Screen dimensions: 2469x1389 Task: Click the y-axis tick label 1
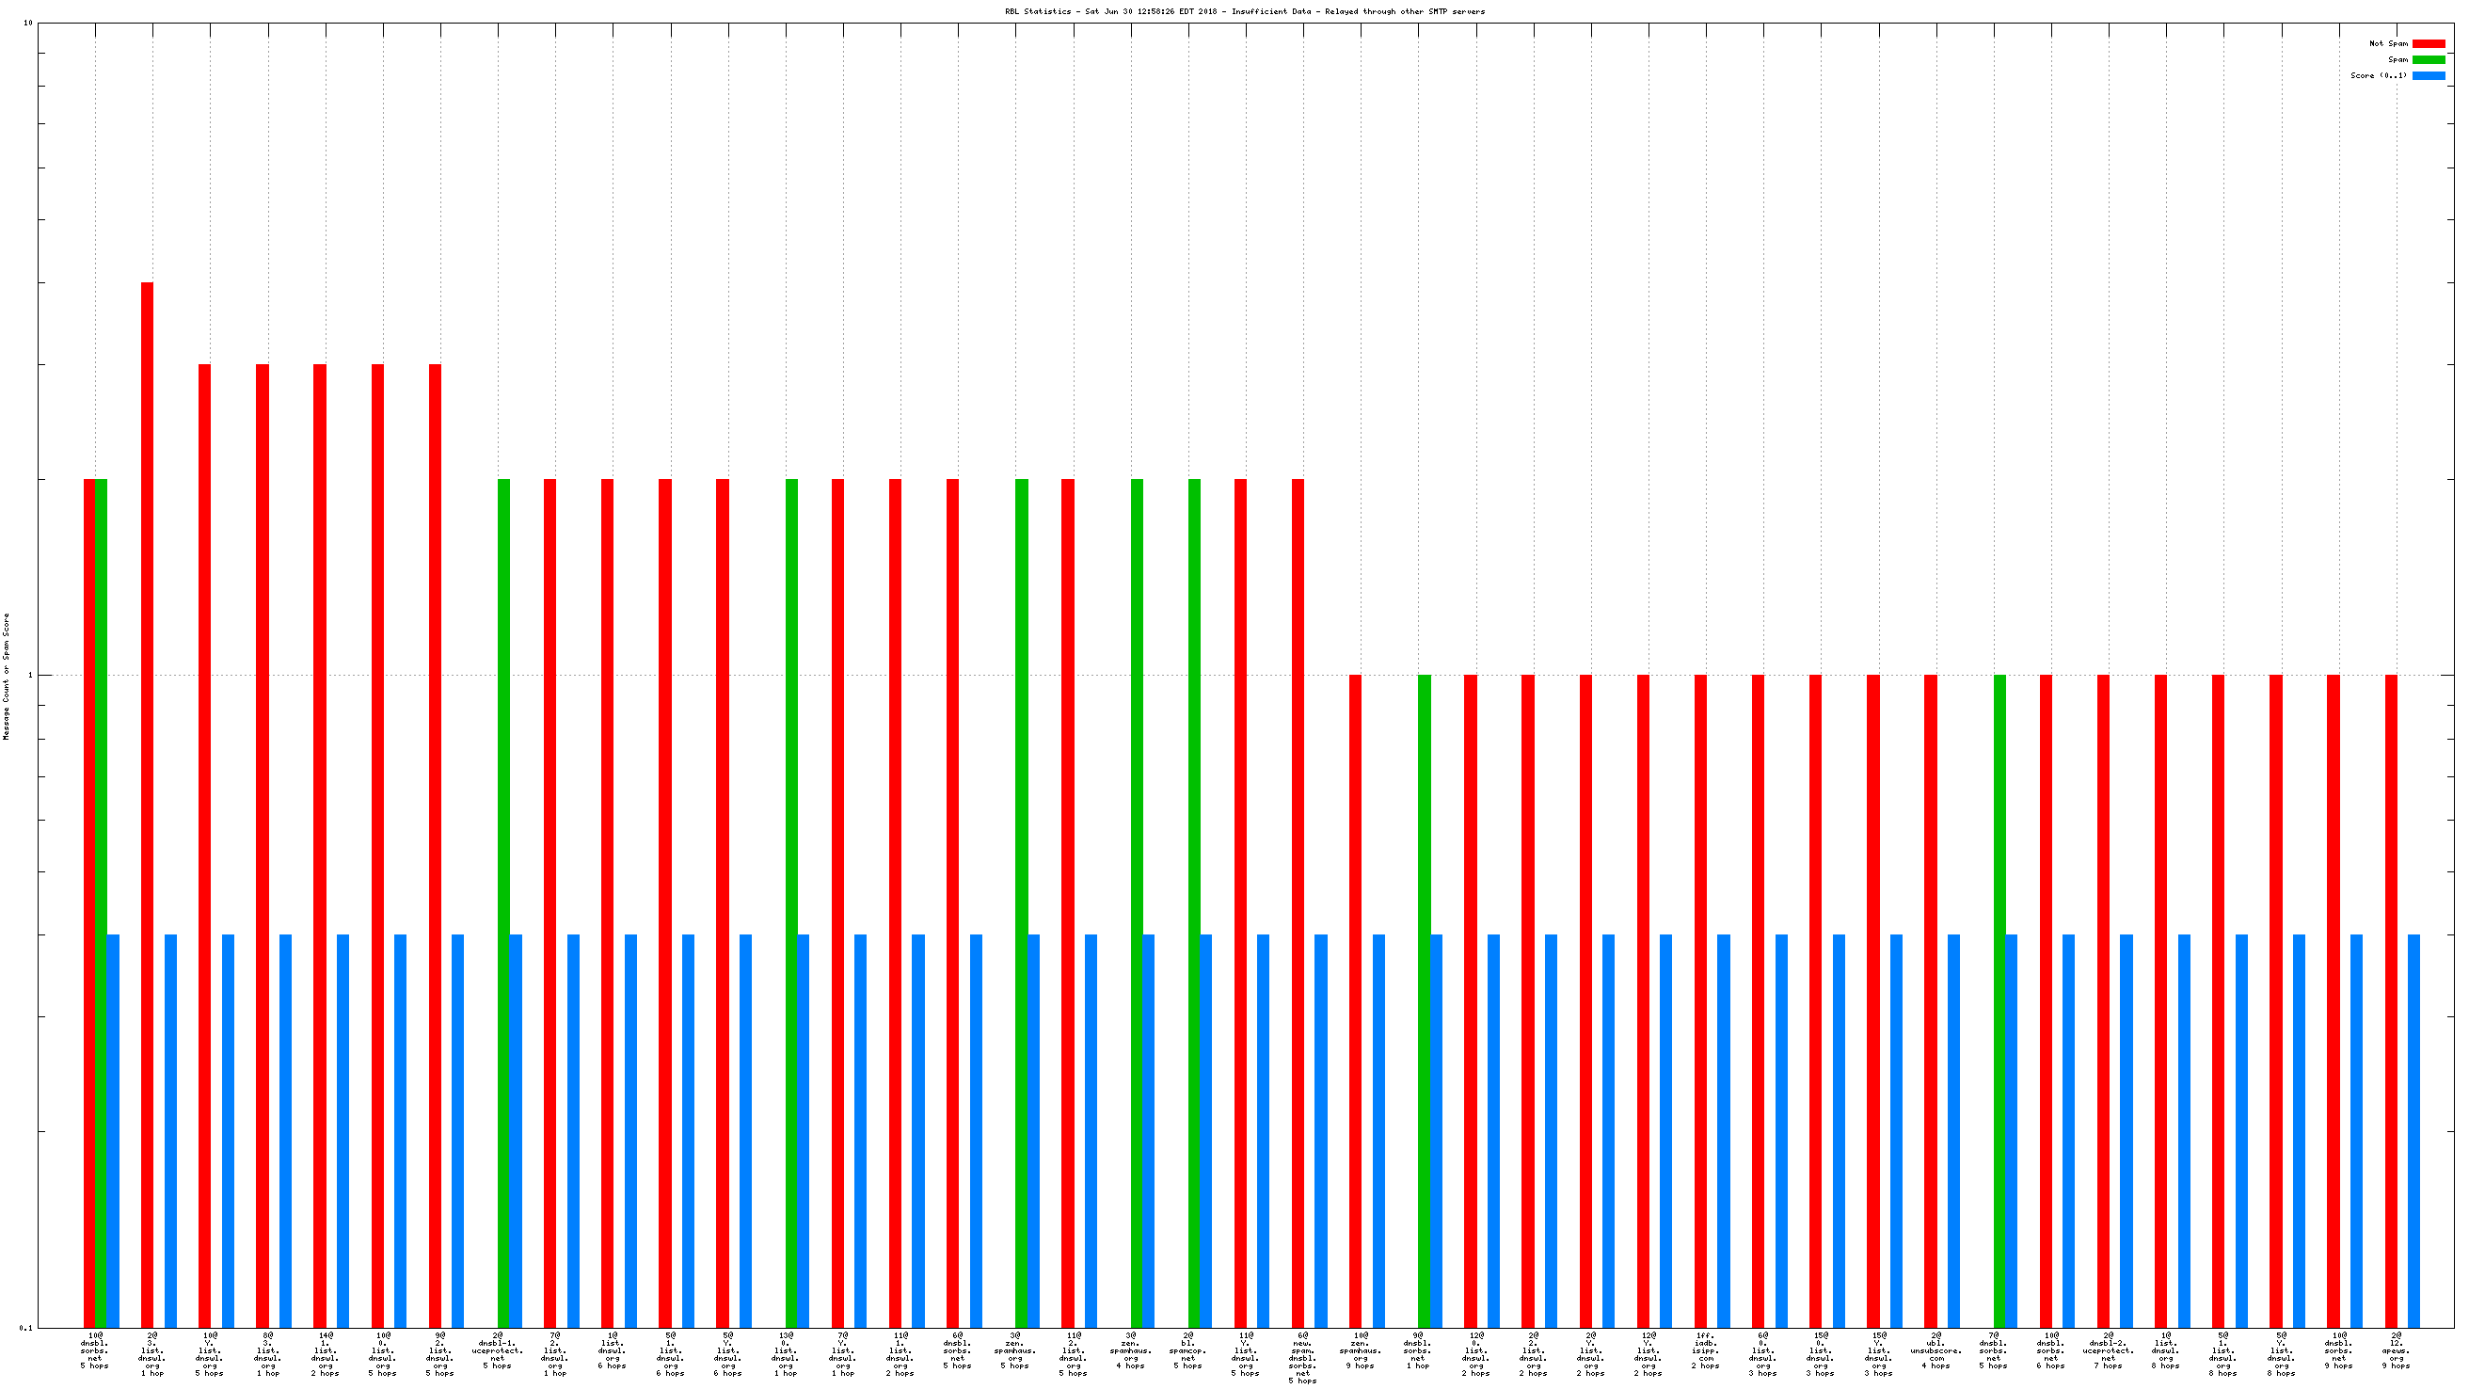(x=30, y=675)
